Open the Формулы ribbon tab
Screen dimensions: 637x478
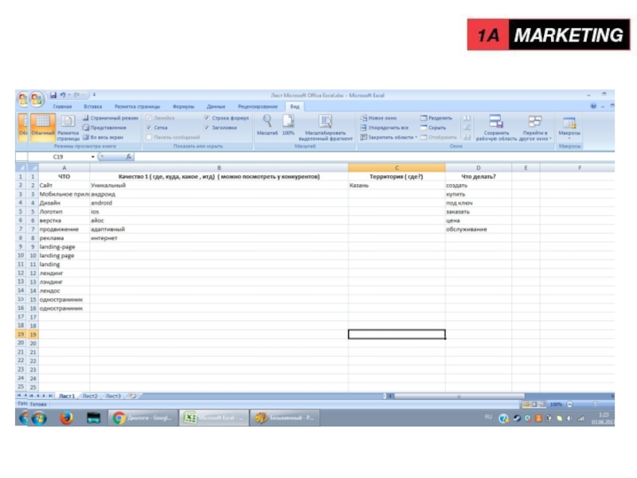183,107
